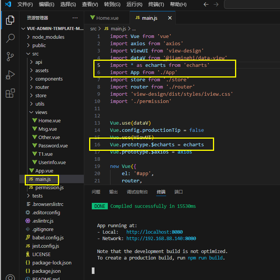Open the 编辑(E) menu
The height and width of the screenshot is (280, 280).
[46, 4]
